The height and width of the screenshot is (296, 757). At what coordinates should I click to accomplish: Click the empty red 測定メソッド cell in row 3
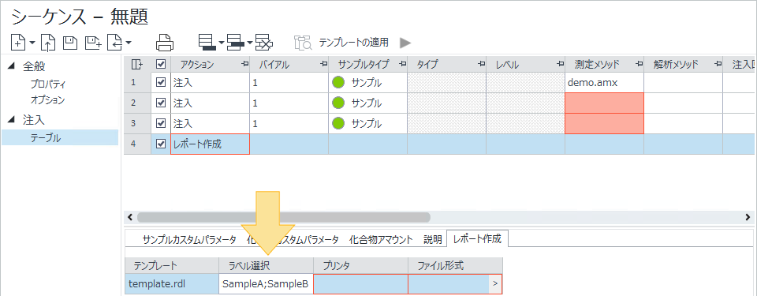(604, 123)
